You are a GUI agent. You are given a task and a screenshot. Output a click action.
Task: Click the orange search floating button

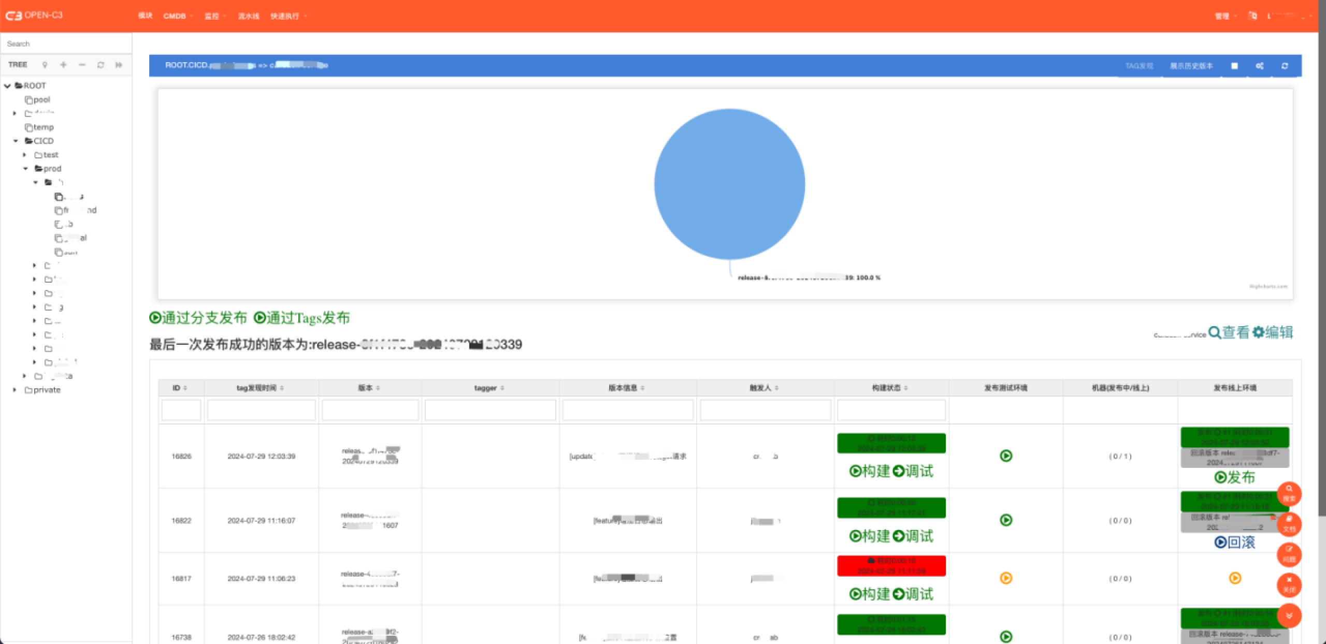coord(1289,493)
